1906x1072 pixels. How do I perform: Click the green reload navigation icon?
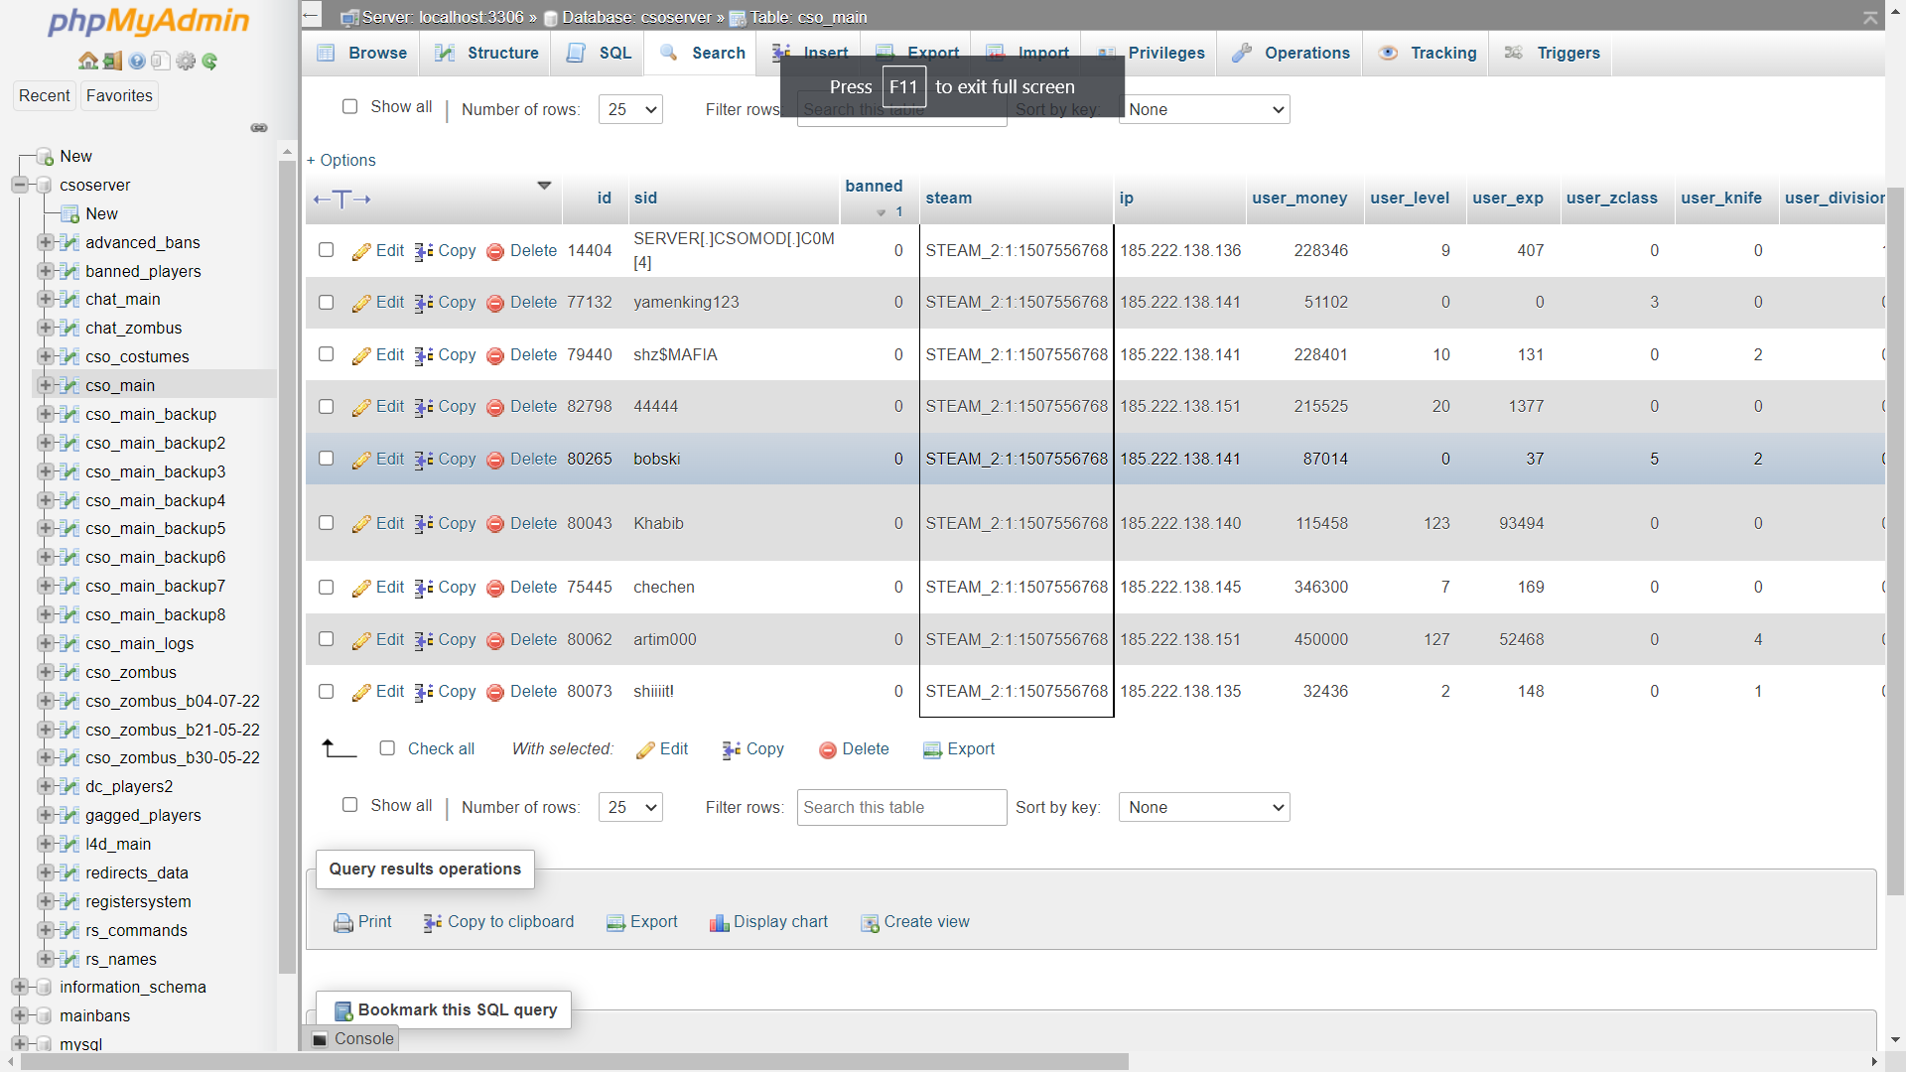209,62
